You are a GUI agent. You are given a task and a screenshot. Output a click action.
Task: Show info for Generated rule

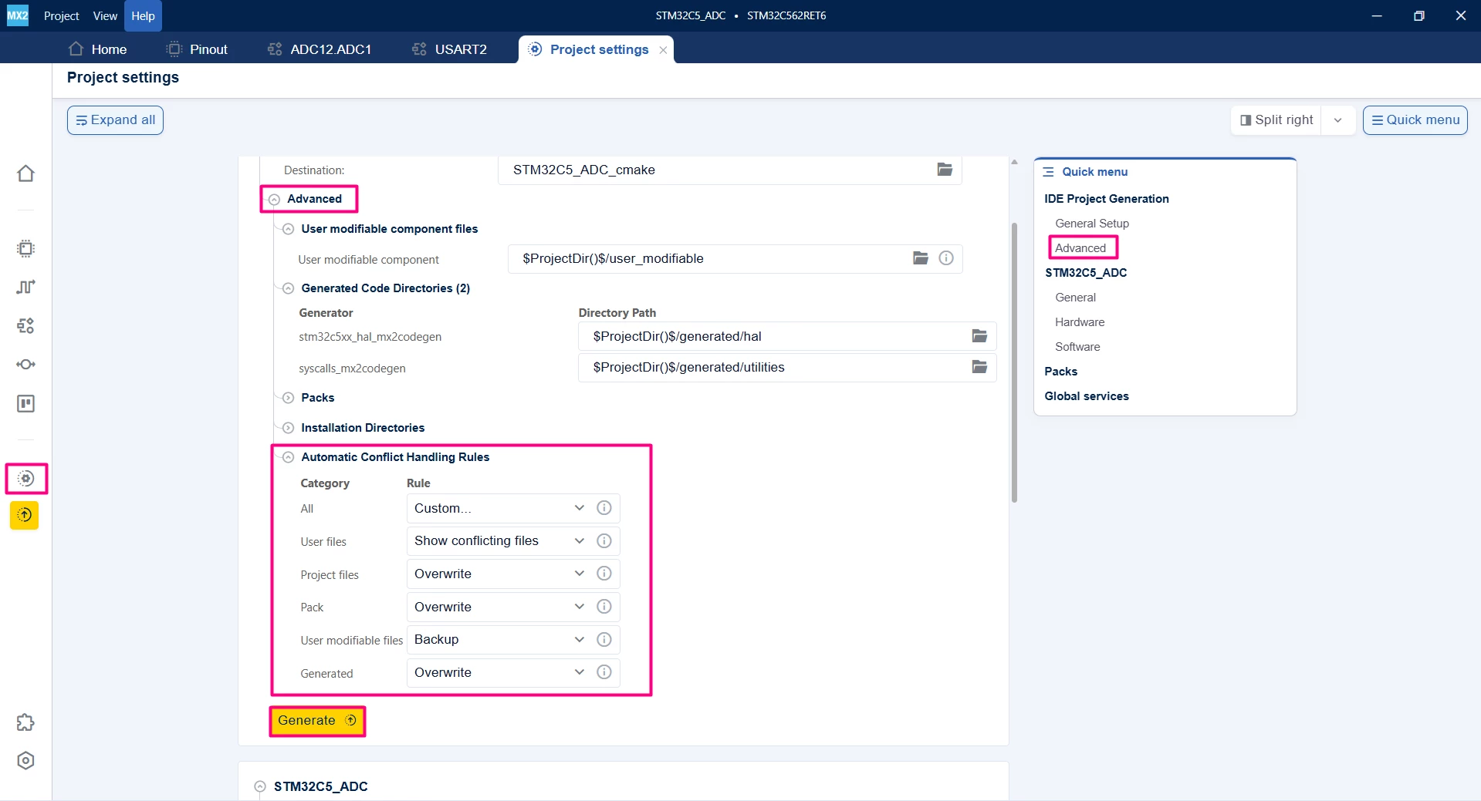[604, 672]
